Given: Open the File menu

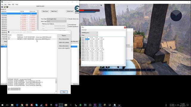Looking at the screenshot, I should [2, 4].
